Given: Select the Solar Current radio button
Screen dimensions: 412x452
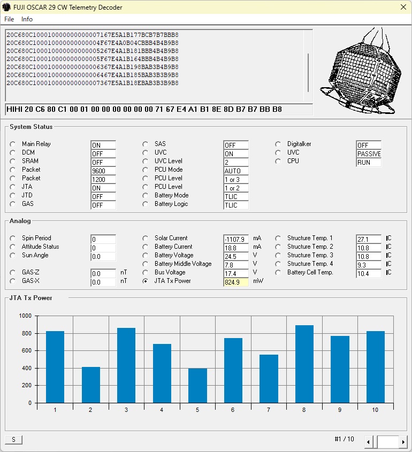Looking at the screenshot, I should click(146, 239).
